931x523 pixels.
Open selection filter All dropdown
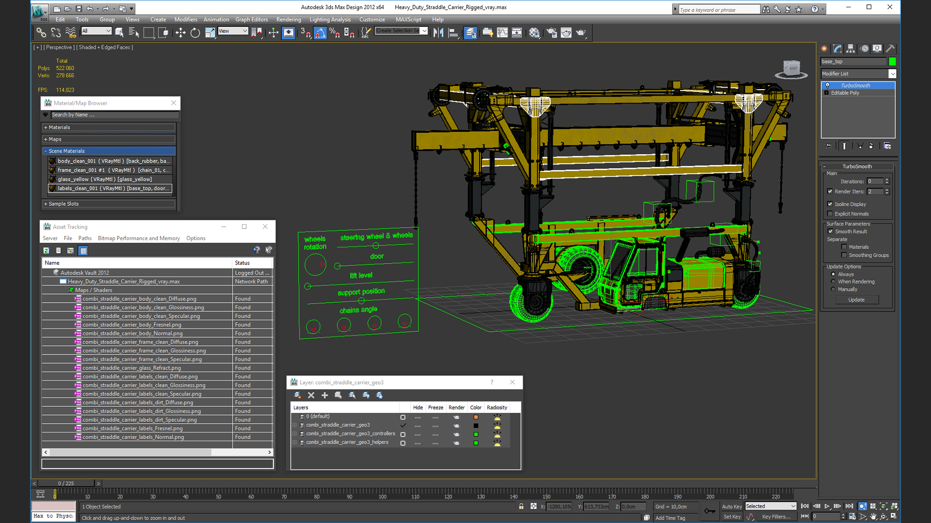pos(96,31)
